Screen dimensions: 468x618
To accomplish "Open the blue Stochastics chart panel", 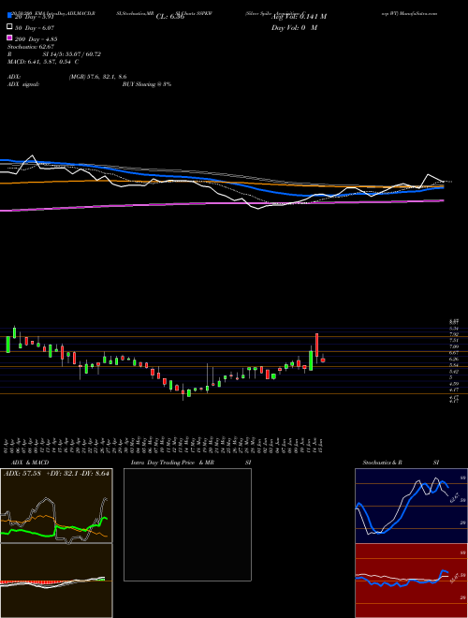I will pos(411,506).
